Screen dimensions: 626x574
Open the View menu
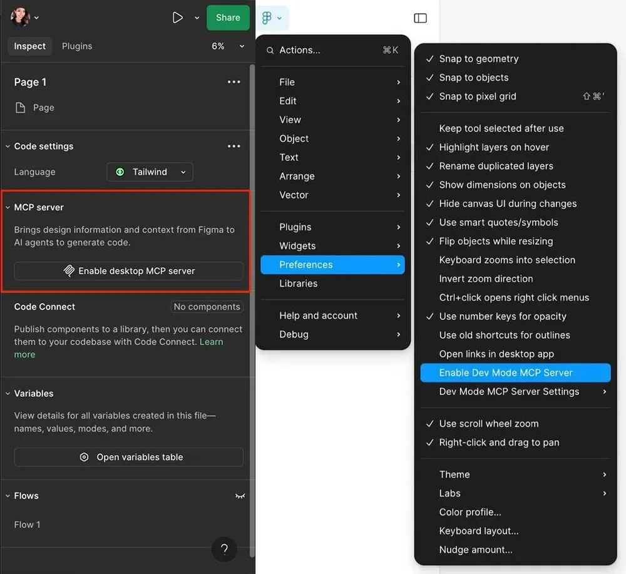coord(332,120)
